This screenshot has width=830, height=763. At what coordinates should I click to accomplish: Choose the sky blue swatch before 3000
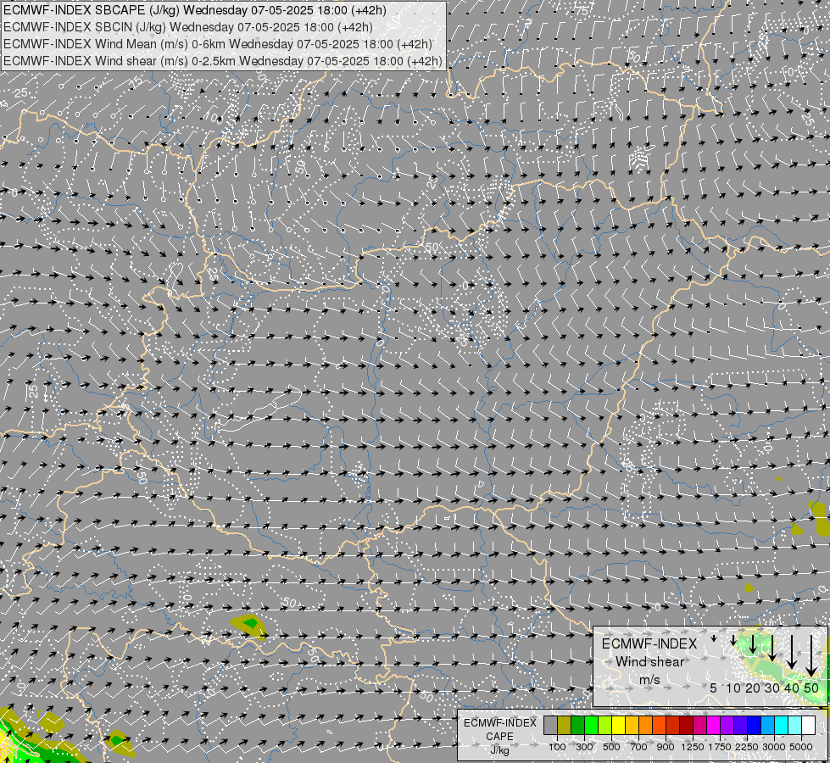pos(768,725)
